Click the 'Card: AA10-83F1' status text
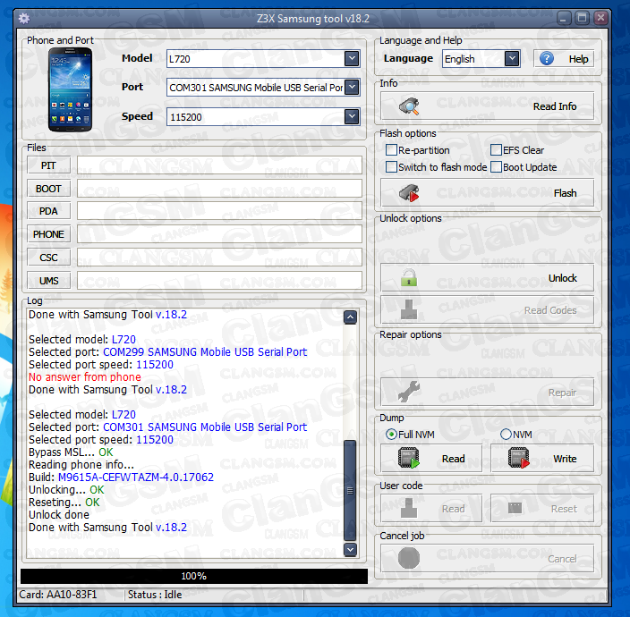The image size is (630, 617). point(58,595)
